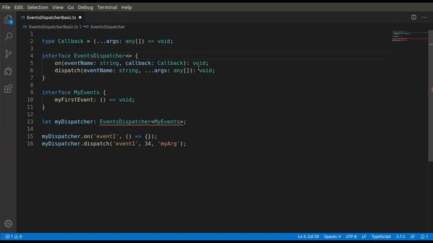Change end of line sequence LF
Viewport: 433px width, 243px height.
tap(364, 237)
